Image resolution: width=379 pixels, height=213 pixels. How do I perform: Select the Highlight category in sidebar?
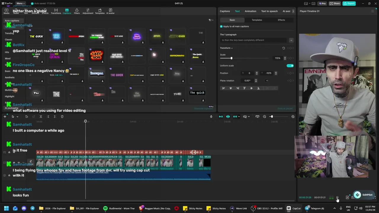tap(9, 96)
